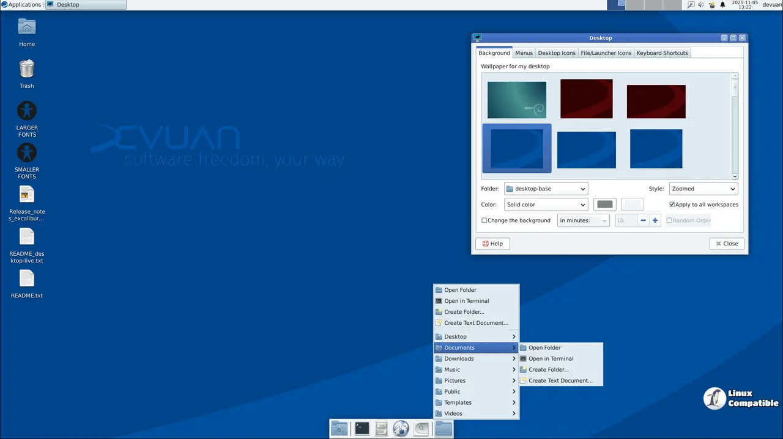
Task: Enable the Change the background checkbox
Action: click(484, 220)
